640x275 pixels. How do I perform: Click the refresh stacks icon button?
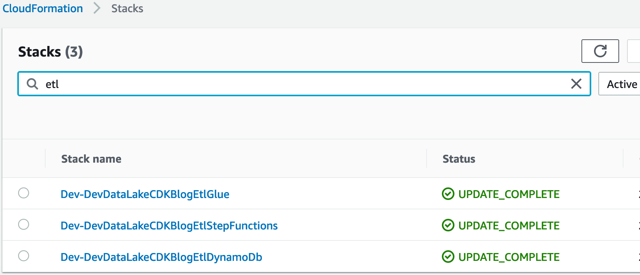point(600,51)
